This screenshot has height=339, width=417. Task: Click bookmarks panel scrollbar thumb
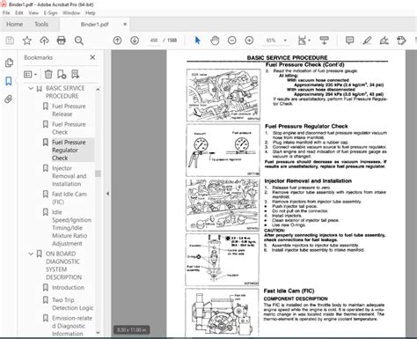tap(98, 173)
